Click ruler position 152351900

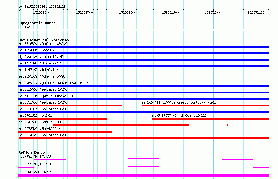[x=170, y=12]
